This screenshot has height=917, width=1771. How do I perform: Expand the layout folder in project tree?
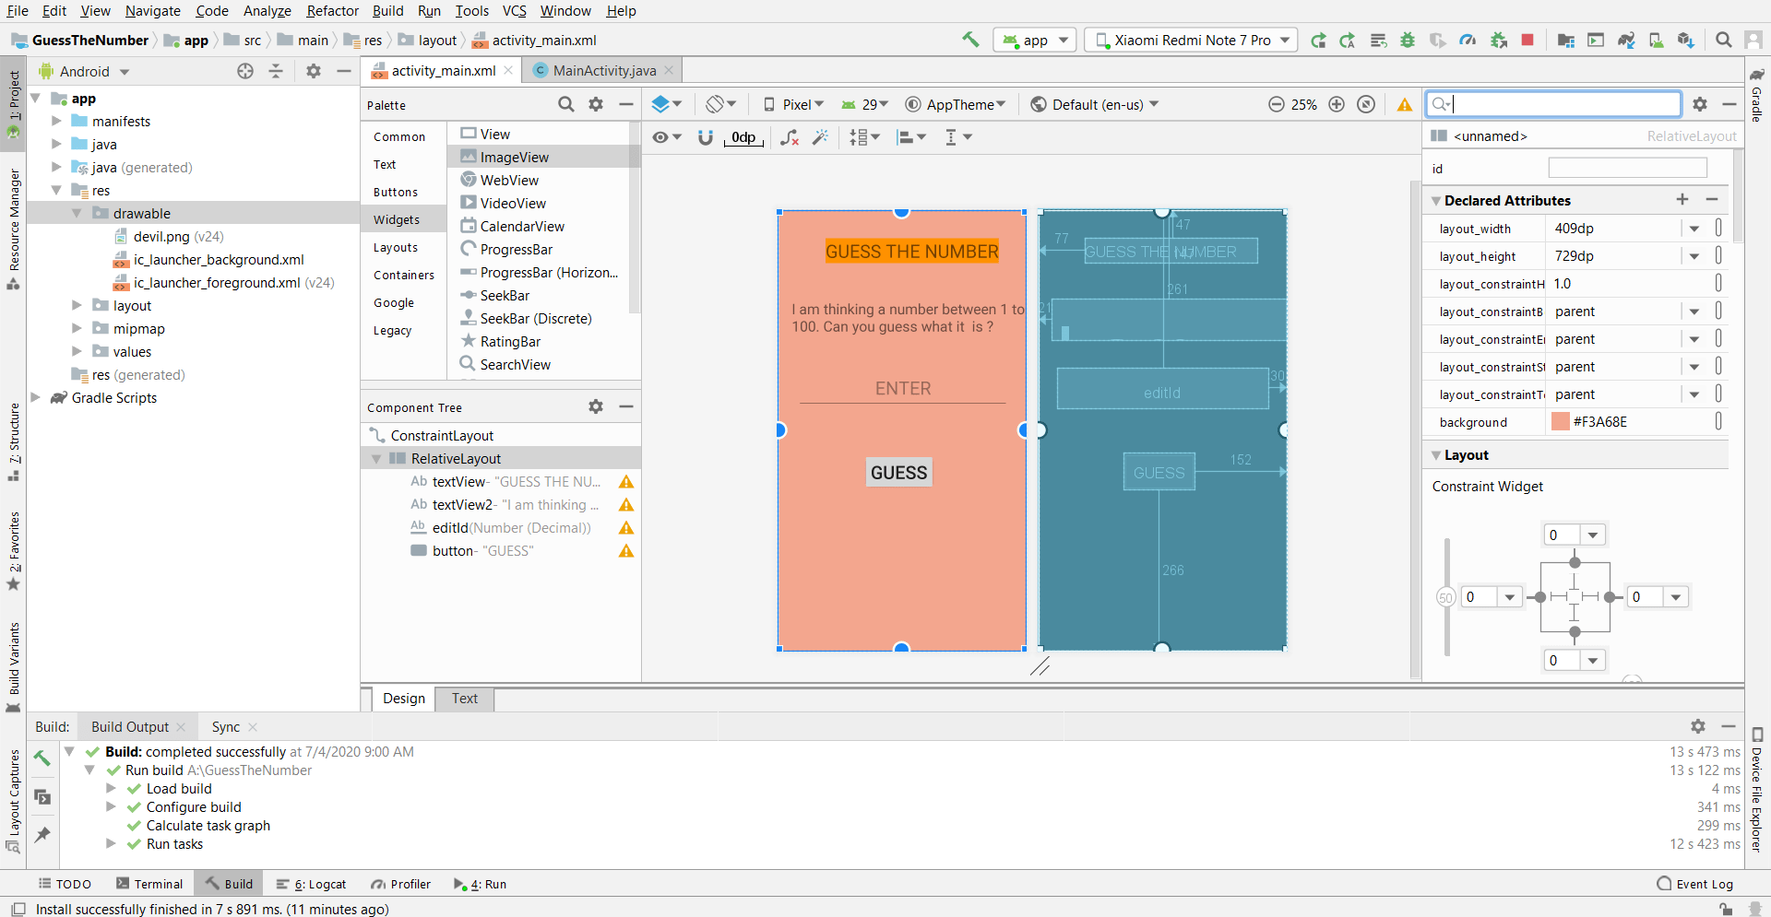tap(77, 305)
